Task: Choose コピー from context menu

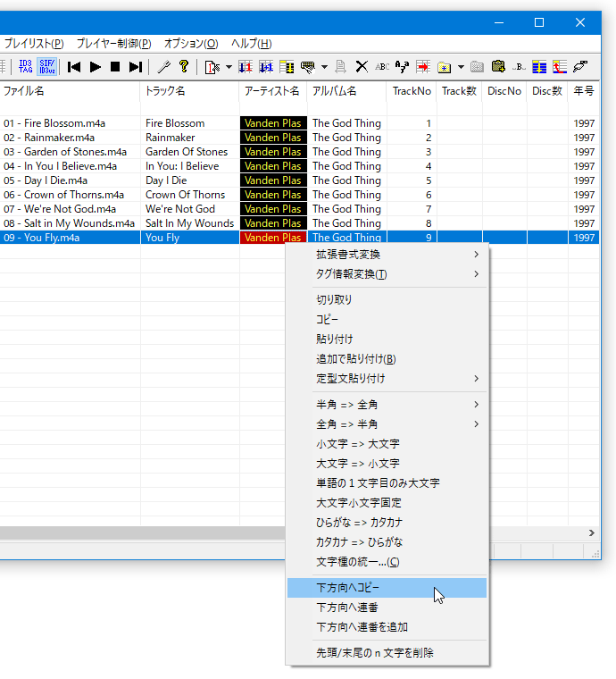Action: coord(387,320)
